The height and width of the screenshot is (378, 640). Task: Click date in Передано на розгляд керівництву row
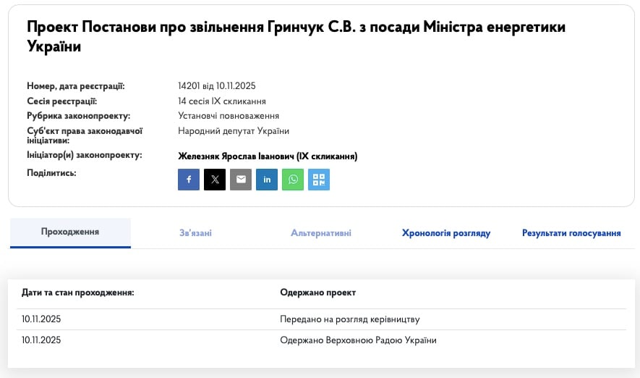click(41, 319)
